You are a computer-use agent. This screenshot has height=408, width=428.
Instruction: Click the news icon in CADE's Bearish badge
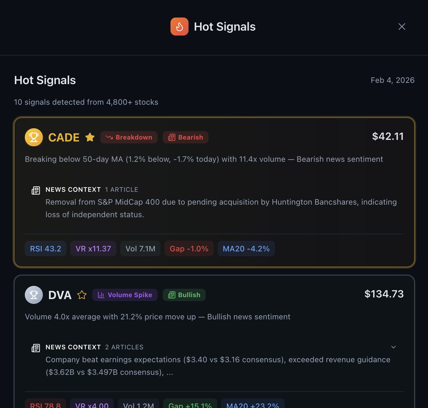[x=172, y=137]
